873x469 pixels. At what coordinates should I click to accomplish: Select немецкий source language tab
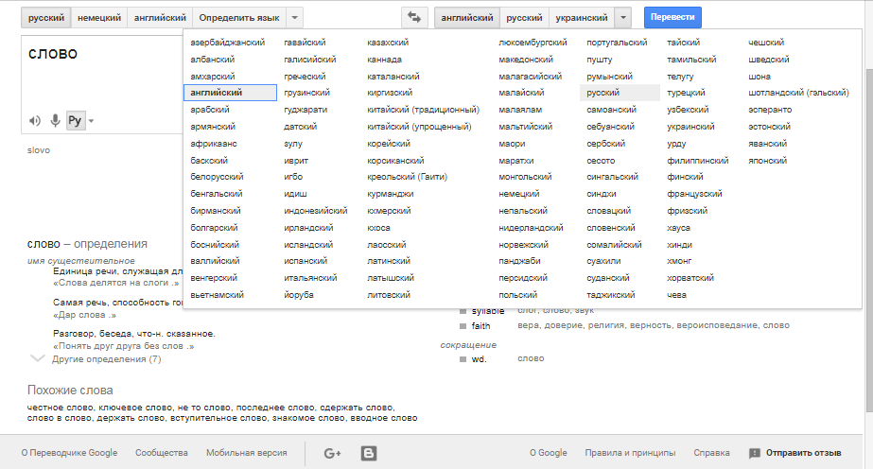tap(99, 18)
